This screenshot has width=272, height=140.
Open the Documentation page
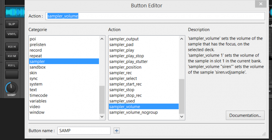click(x=245, y=115)
